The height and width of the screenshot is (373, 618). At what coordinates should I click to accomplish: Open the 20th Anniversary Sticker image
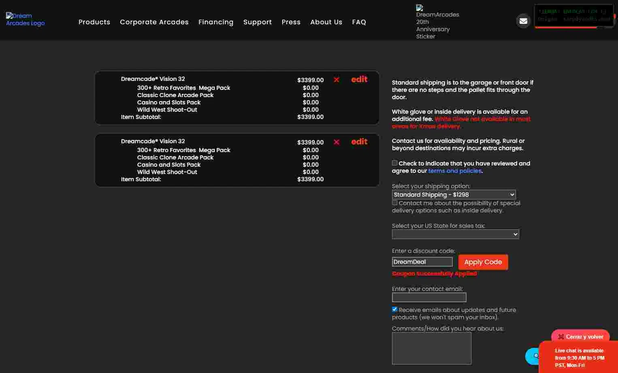[437, 22]
